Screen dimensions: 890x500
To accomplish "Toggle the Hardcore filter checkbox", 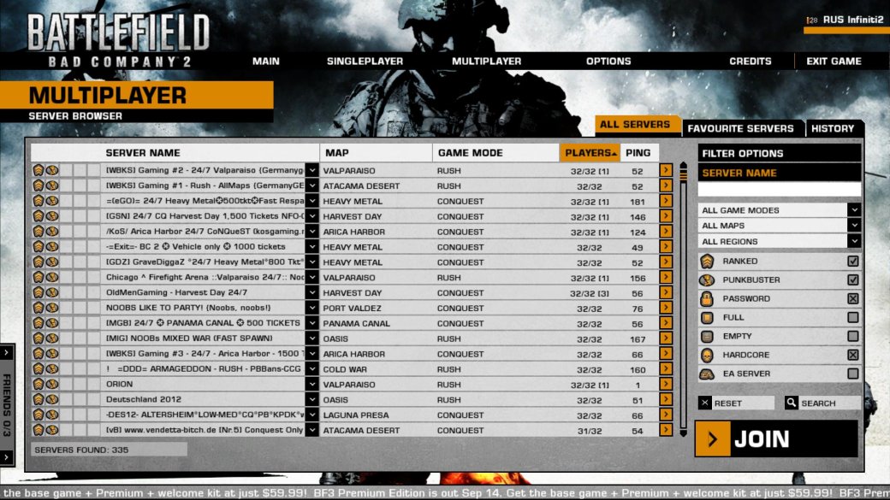I will pyautogui.click(x=852, y=355).
